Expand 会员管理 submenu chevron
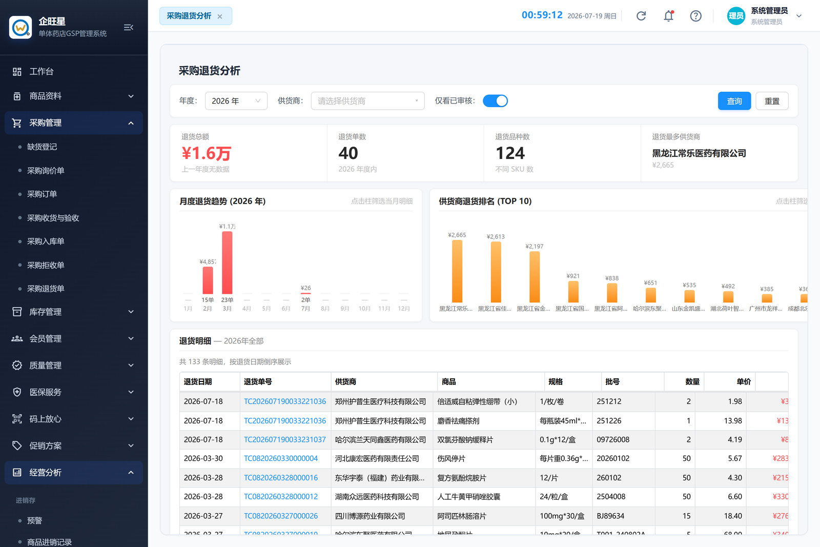 [131, 338]
